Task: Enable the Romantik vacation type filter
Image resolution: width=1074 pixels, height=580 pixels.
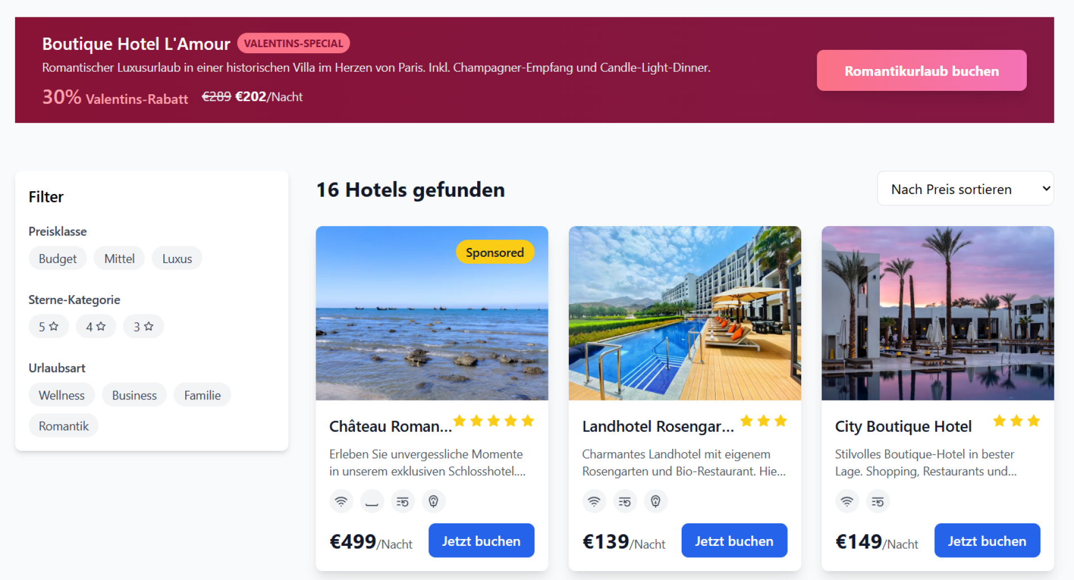Action: point(63,426)
